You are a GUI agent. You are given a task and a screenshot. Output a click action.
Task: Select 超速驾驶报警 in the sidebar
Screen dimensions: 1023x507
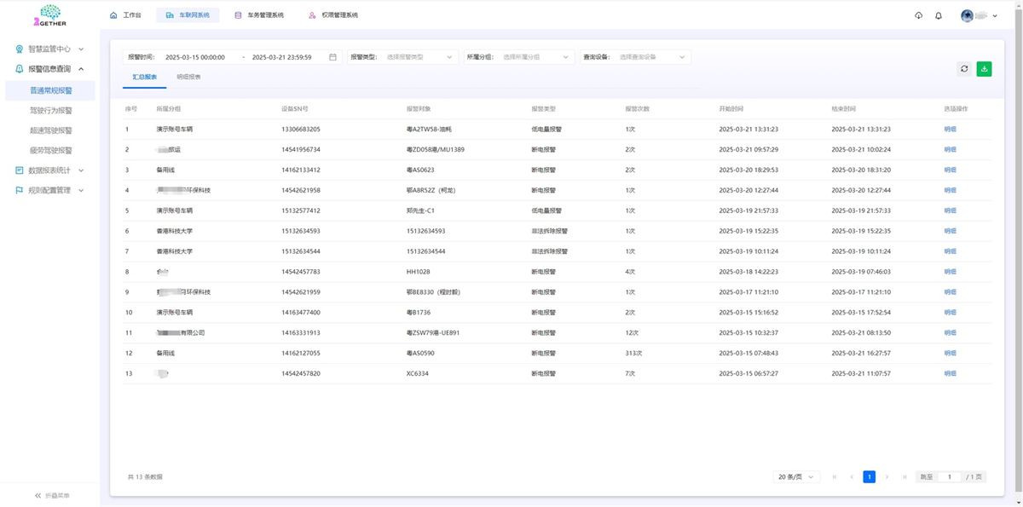tap(51, 130)
